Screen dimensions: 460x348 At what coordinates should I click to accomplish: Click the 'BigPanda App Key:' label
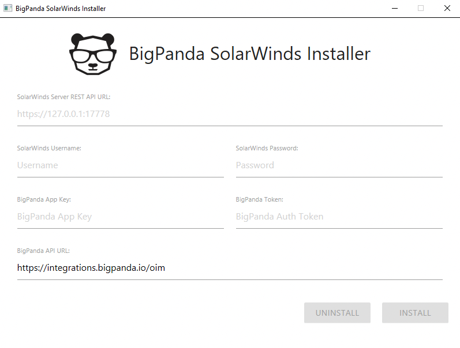click(44, 199)
